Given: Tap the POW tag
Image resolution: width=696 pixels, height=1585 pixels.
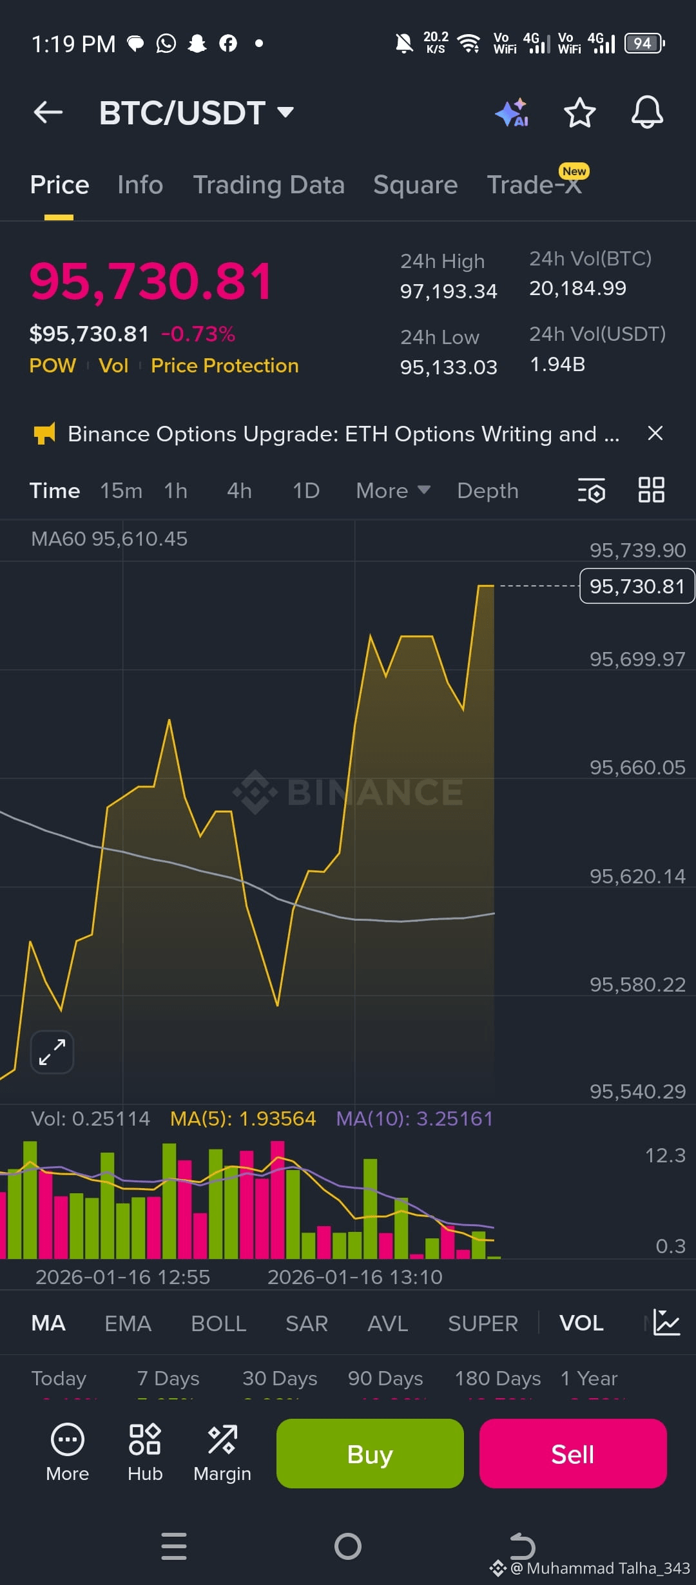Looking at the screenshot, I should (x=53, y=365).
